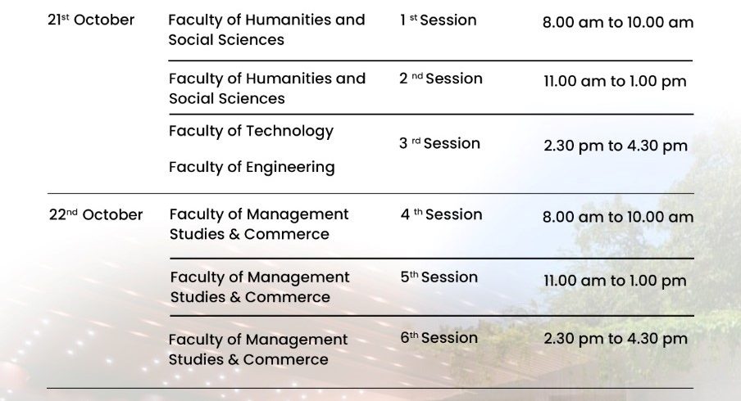
Task: Click the 6th Session time 2.30 pm to 4.30 pm
Action: point(616,339)
